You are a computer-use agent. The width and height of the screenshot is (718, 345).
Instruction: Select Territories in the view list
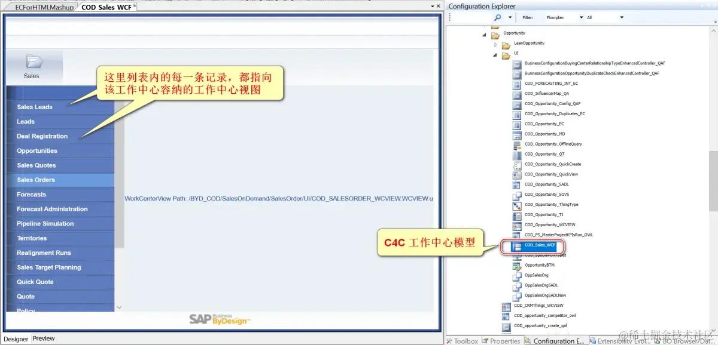point(60,238)
